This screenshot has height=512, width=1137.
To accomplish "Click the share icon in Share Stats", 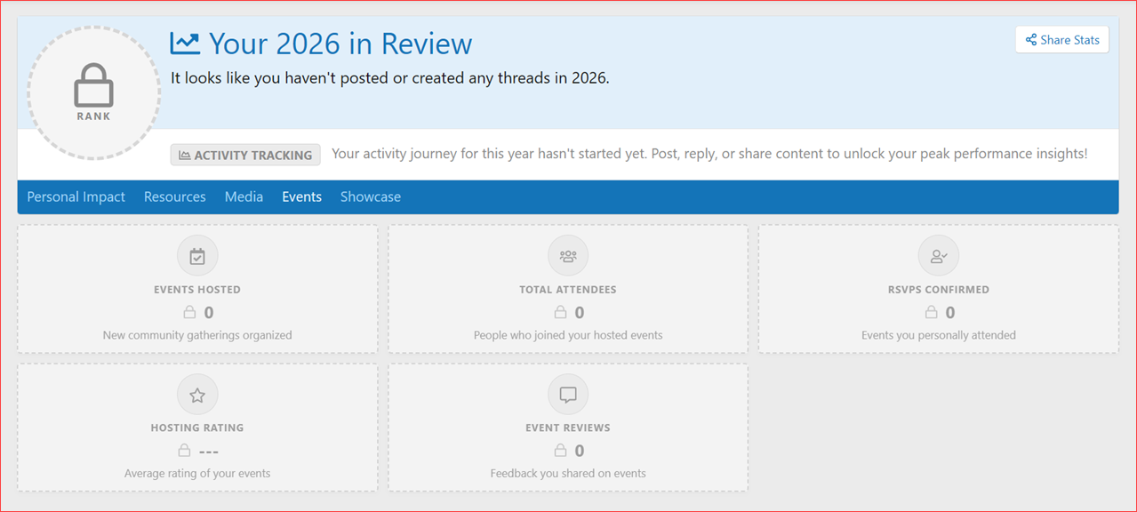I will click(1031, 40).
